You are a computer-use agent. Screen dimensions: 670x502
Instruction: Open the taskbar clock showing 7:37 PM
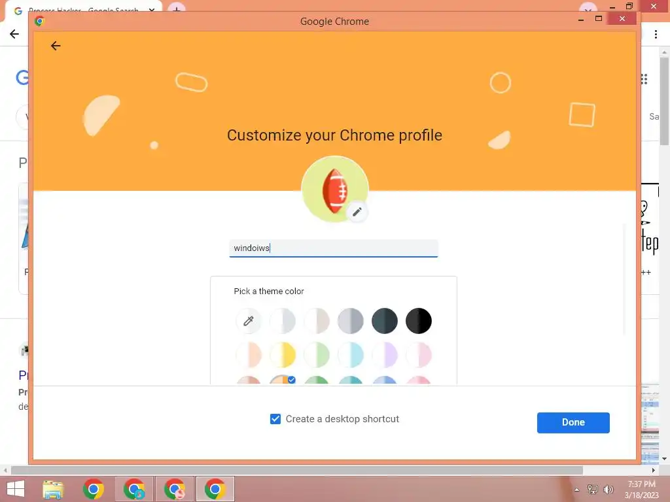[641, 490]
